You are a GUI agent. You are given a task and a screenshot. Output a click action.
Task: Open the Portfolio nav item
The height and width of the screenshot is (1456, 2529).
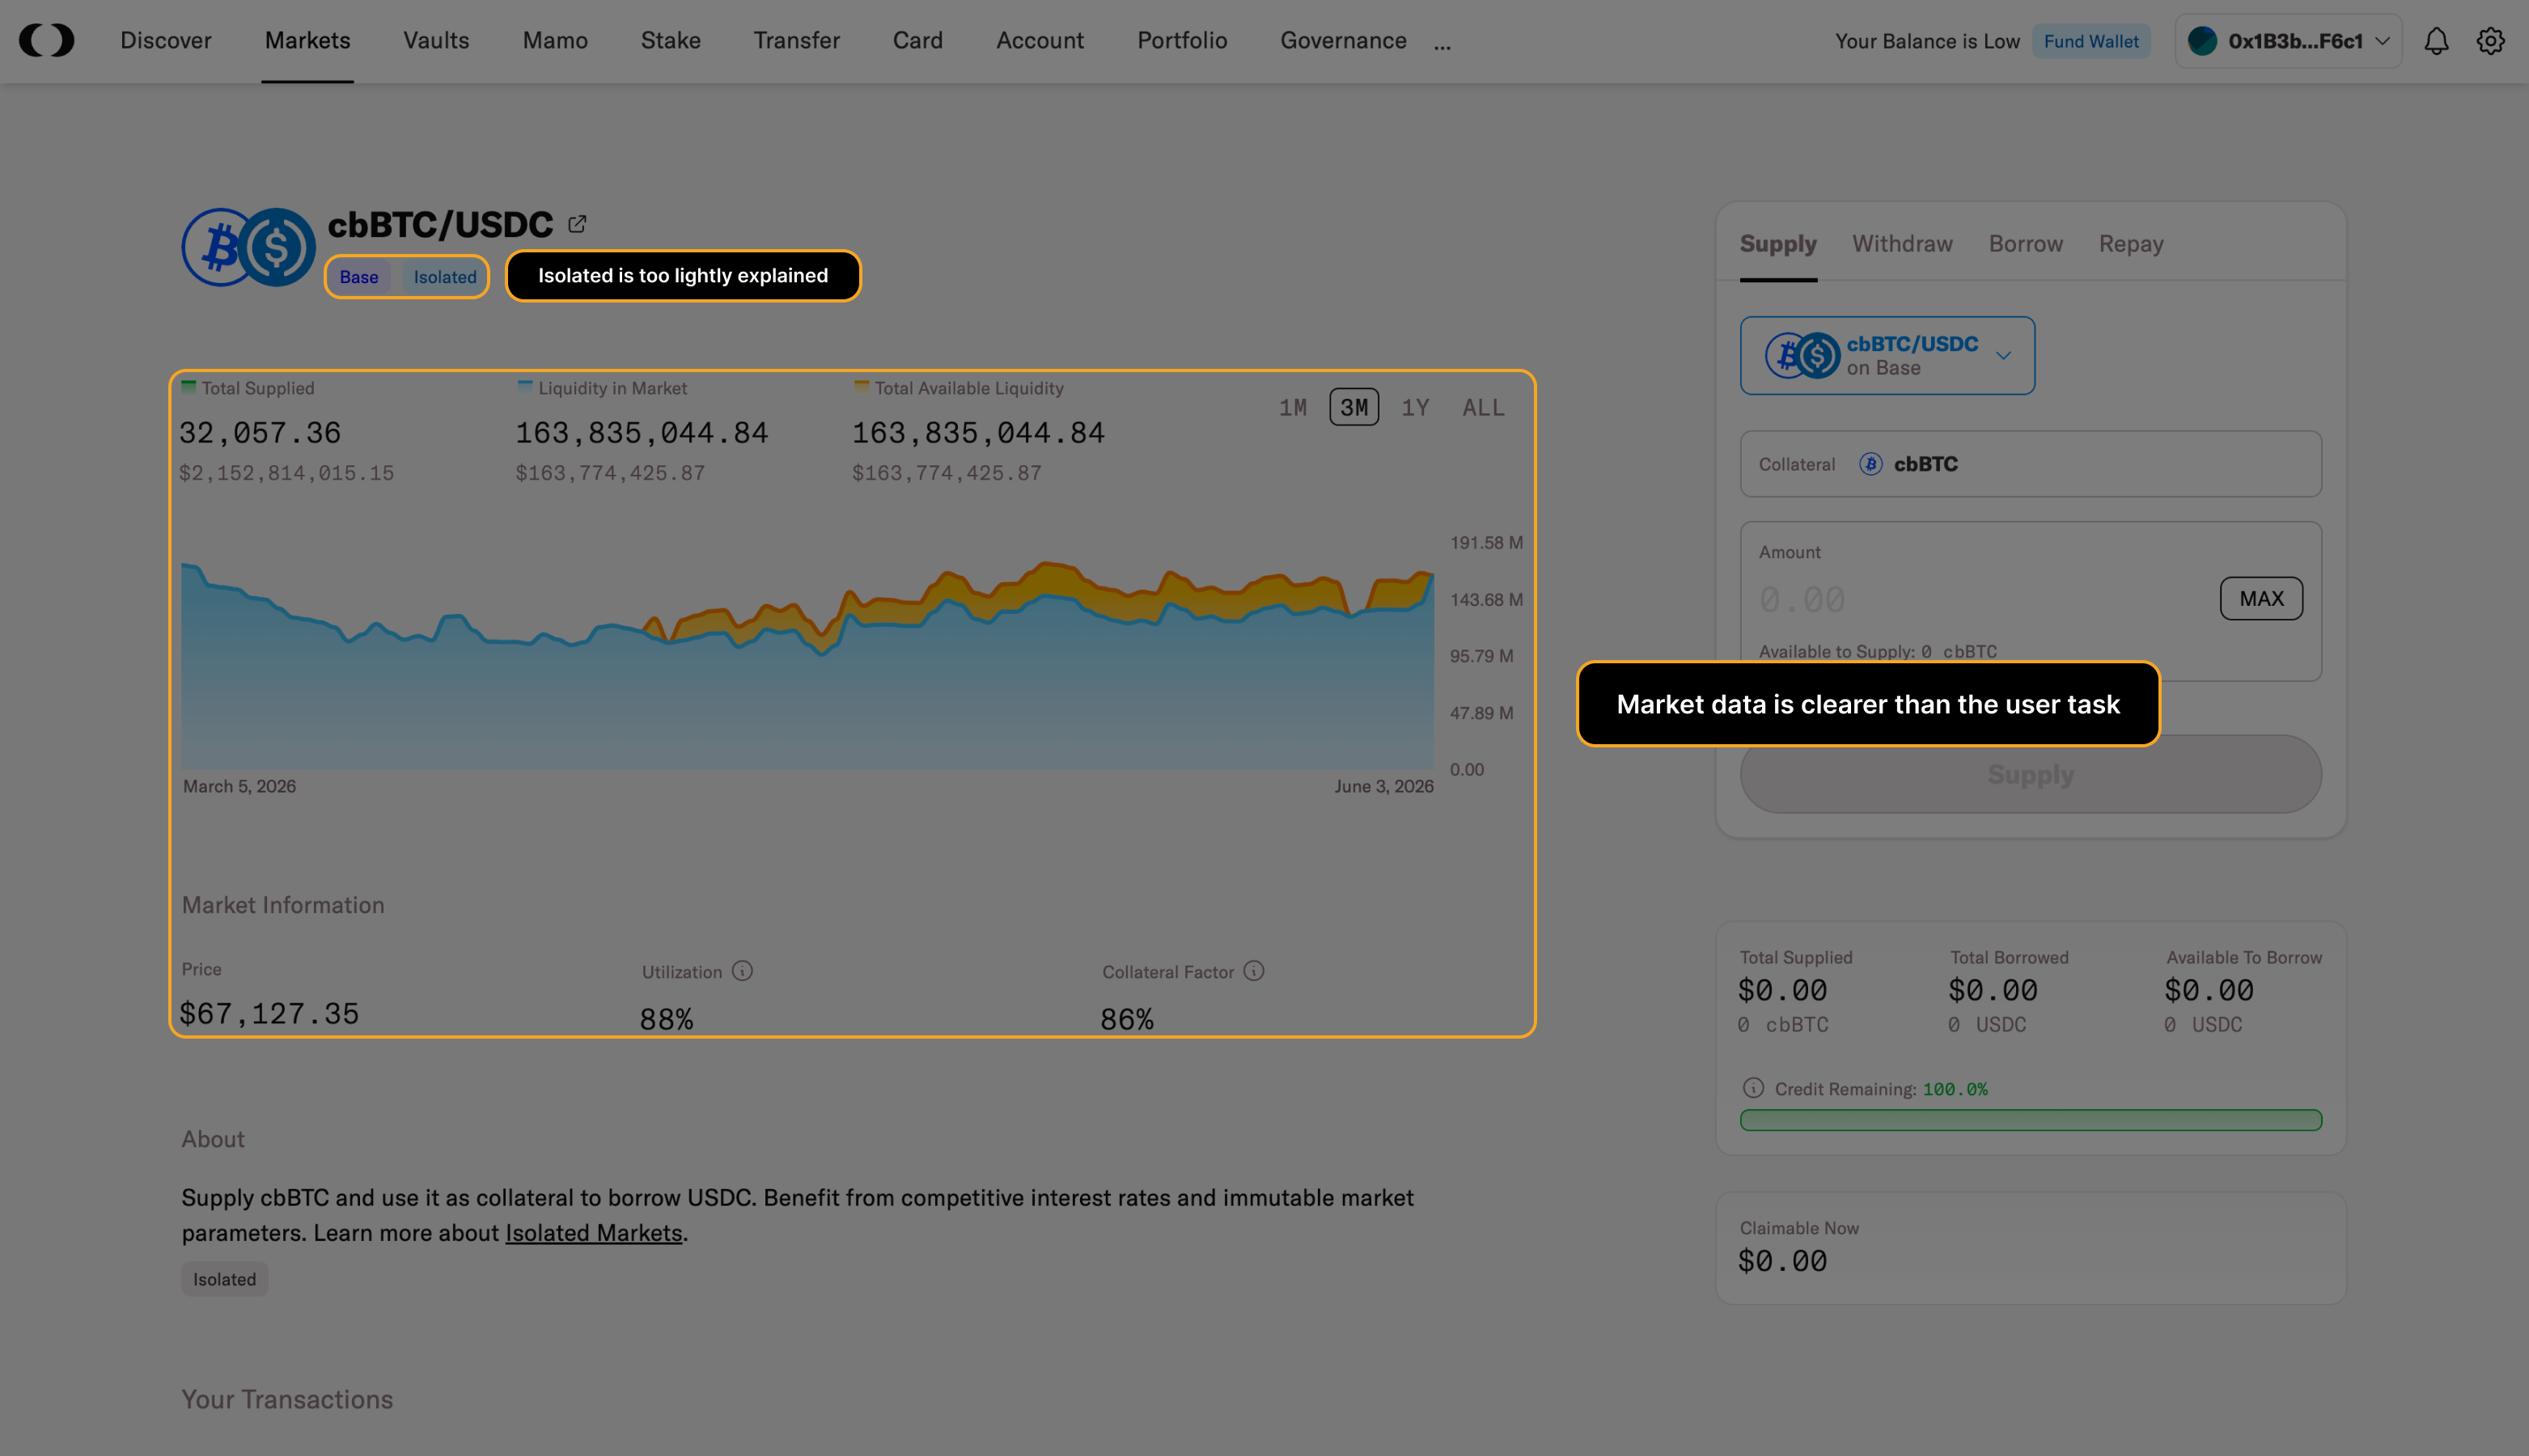coord(1182,41)
